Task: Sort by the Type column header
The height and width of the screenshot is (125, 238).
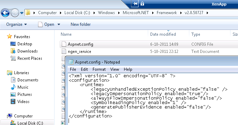Action: 196,35
